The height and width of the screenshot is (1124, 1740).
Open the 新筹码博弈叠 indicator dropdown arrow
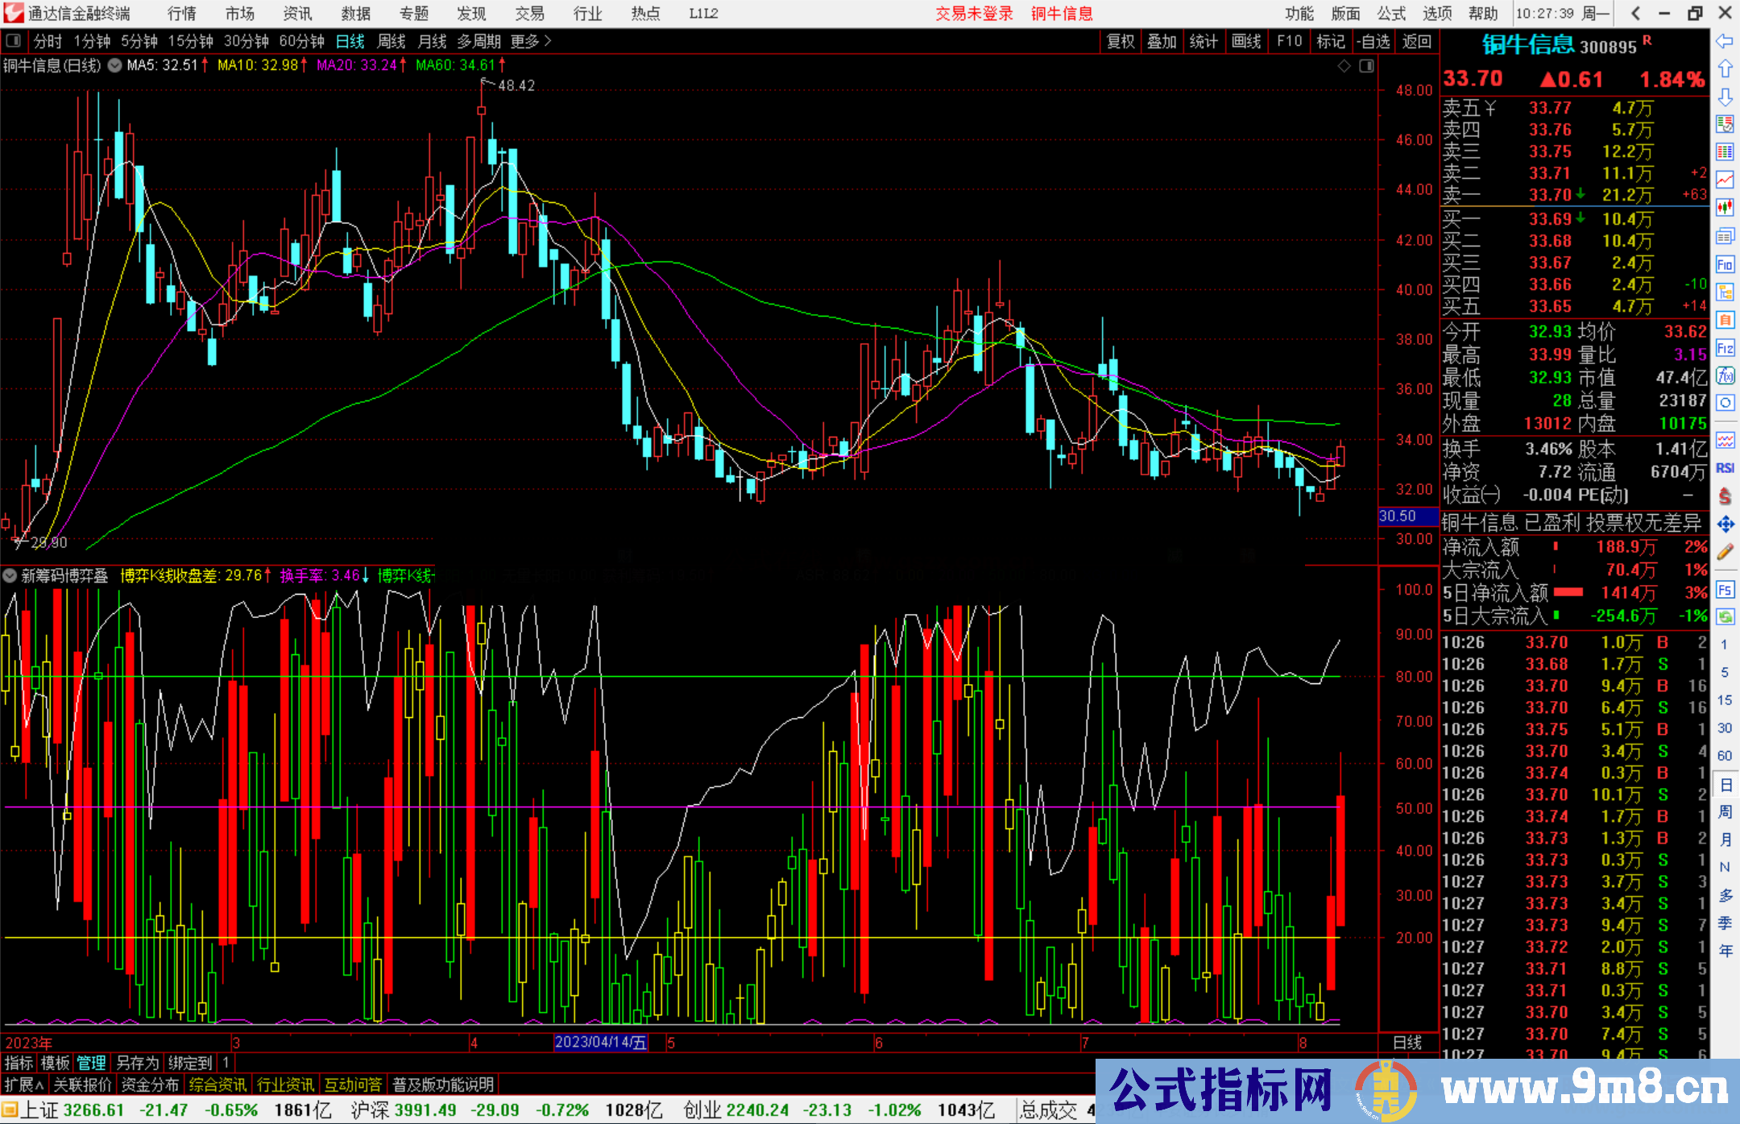(x=10, y=575)
